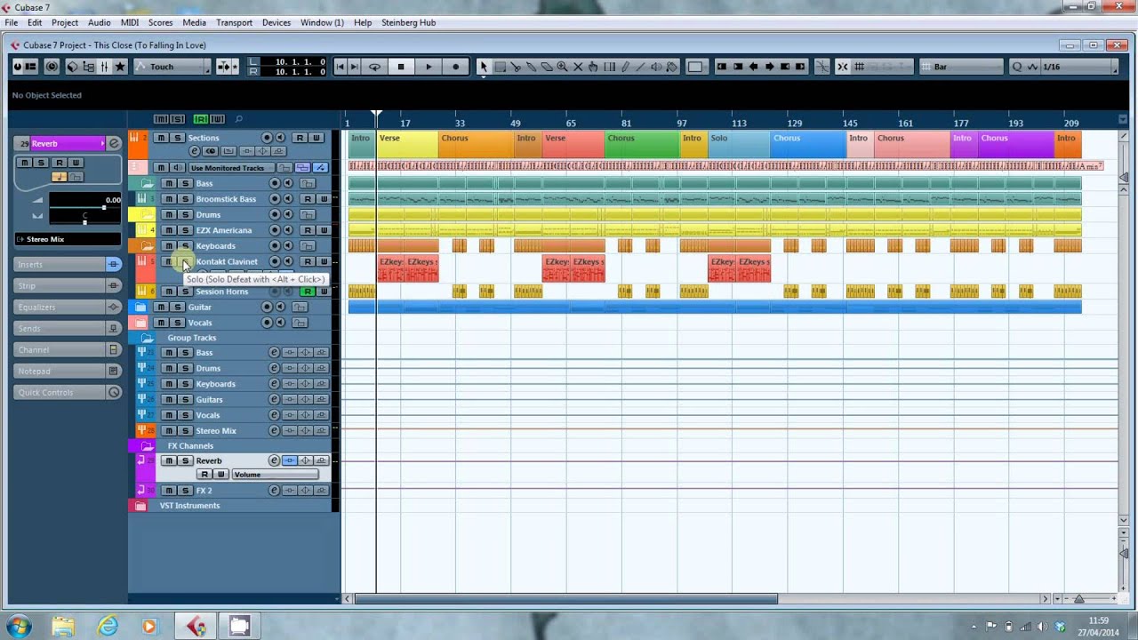The width and height of the screenshot is (1138, 640).
Task: Open the Search tracks magnifier icon
Action: pyautogui.click(x=238, y=119)
